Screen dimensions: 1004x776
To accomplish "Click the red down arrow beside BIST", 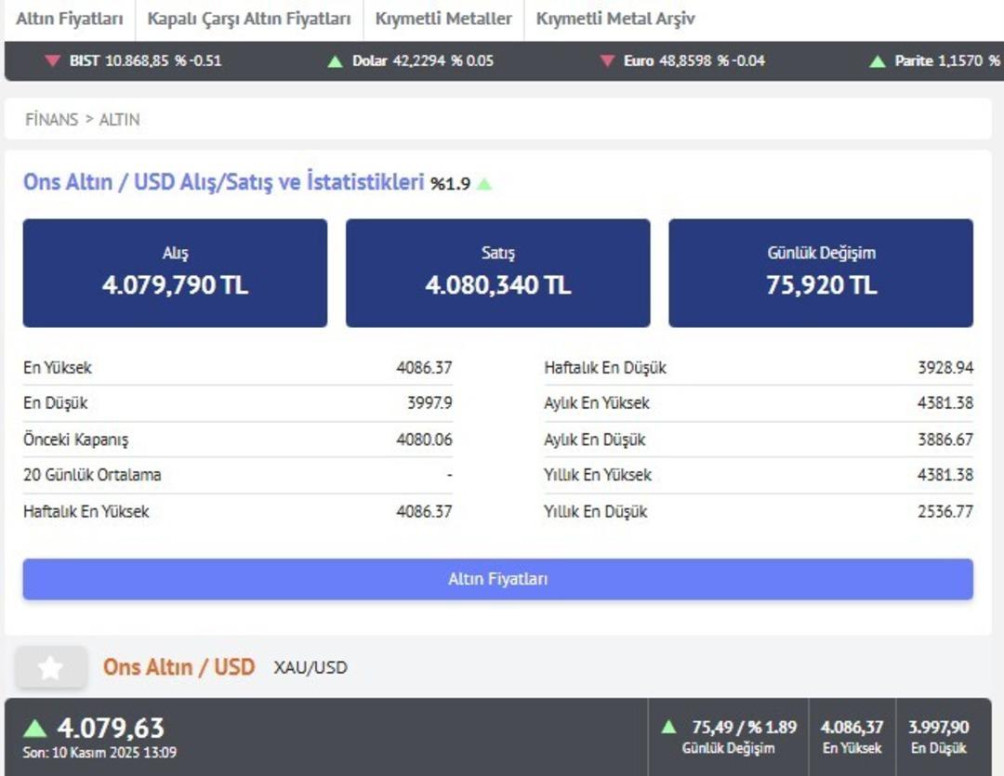I will (53, 61).
